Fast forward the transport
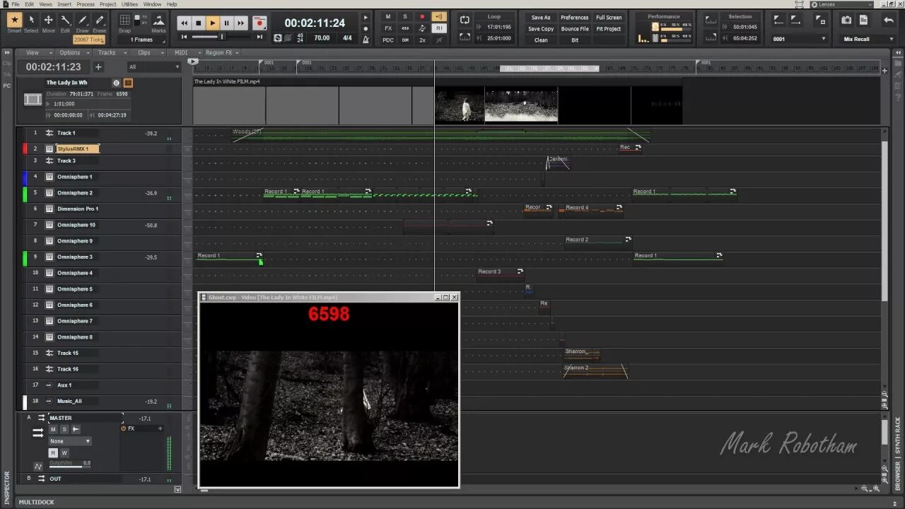 tap(241, 23)
